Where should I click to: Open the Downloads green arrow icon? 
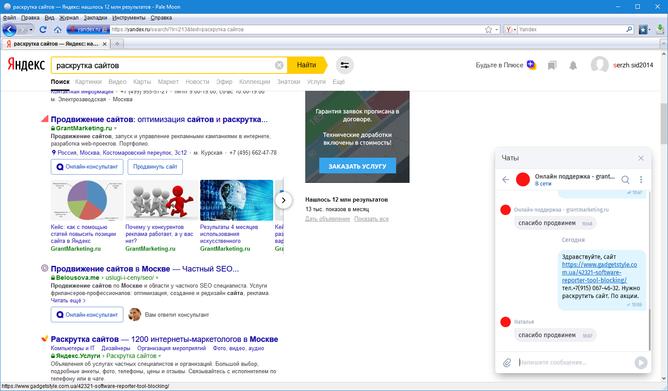(660, 30)
